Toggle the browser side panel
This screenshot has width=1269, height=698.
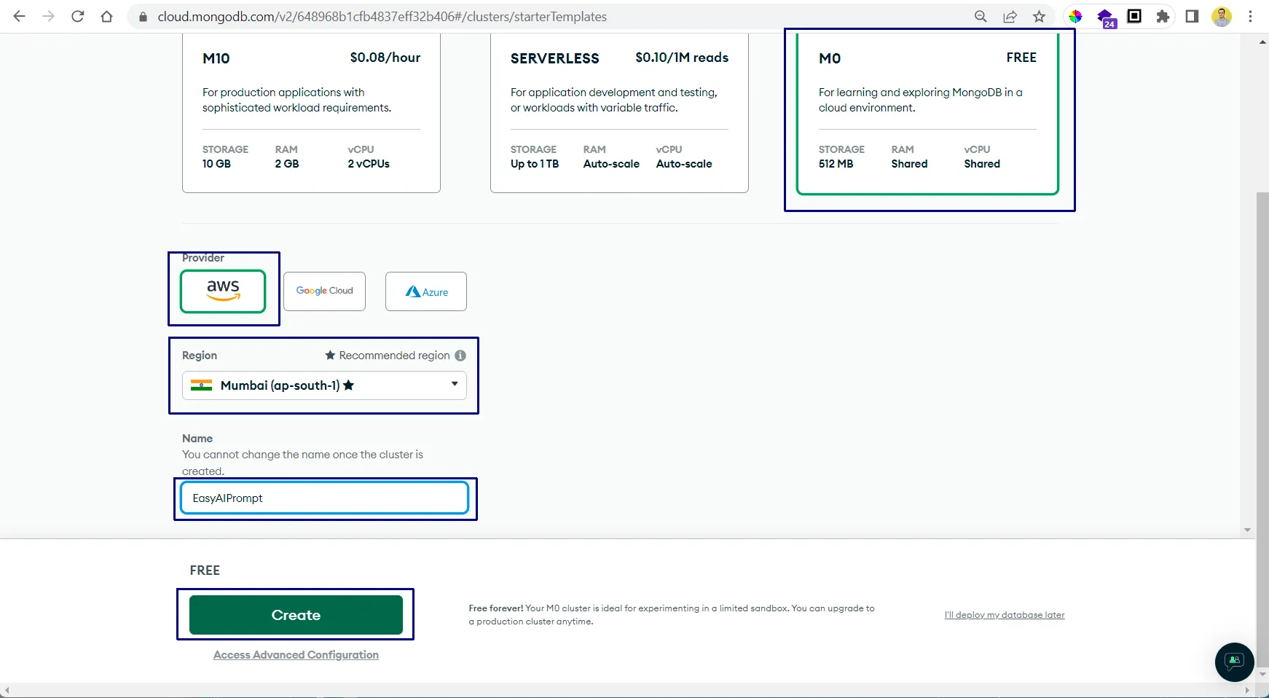[x=1192, y=16]
